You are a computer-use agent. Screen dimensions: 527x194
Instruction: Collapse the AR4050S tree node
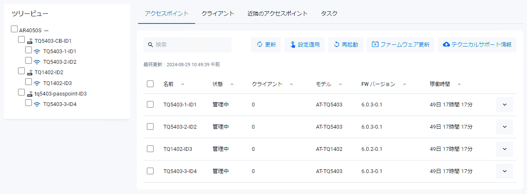pos(46,31)
